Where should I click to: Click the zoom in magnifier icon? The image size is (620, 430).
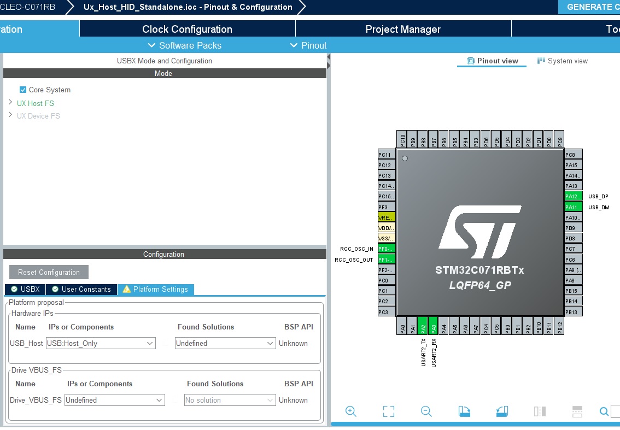point(350,411)
